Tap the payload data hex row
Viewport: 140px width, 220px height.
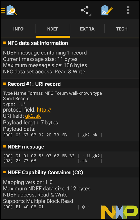[53, 135]
